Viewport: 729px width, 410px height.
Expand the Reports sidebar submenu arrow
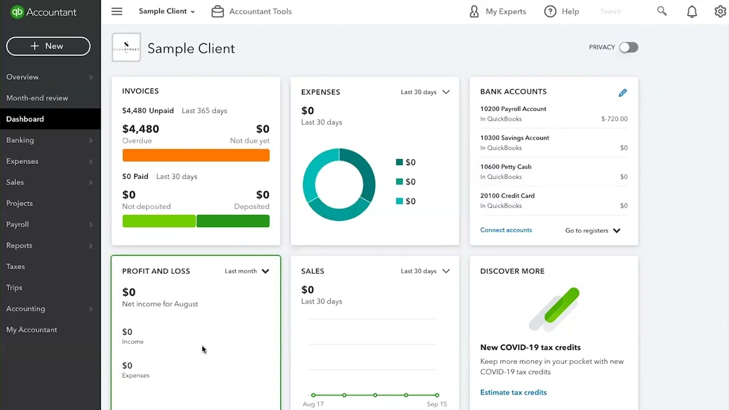[x=91, y=245]
